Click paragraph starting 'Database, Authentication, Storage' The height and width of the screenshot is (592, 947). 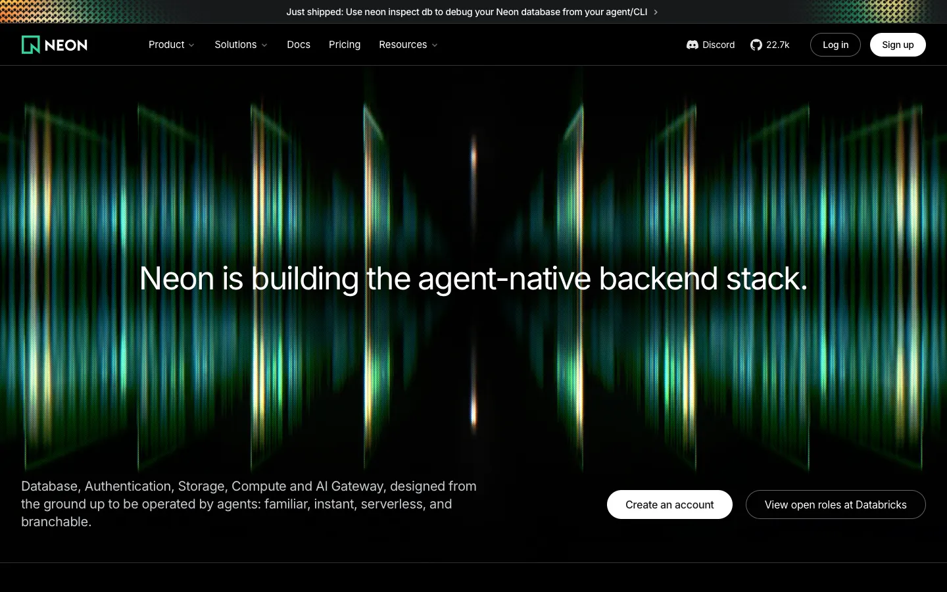[249, 504]
